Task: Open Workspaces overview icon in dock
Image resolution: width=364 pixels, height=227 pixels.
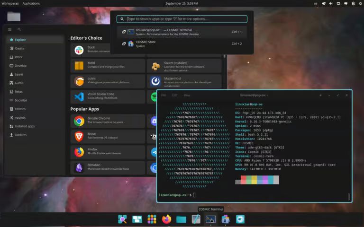Action: 137,219
